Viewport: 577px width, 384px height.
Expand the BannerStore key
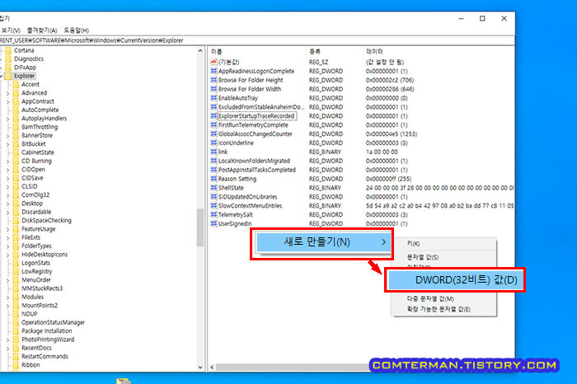7,135
